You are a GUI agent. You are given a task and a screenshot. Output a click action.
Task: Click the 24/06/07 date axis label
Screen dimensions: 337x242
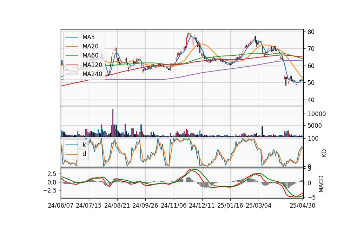[61, 206]
